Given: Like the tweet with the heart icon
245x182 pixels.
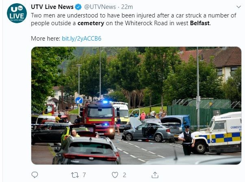Looking at the screenshot, I should pyautogui.click(x=115, y=175).
